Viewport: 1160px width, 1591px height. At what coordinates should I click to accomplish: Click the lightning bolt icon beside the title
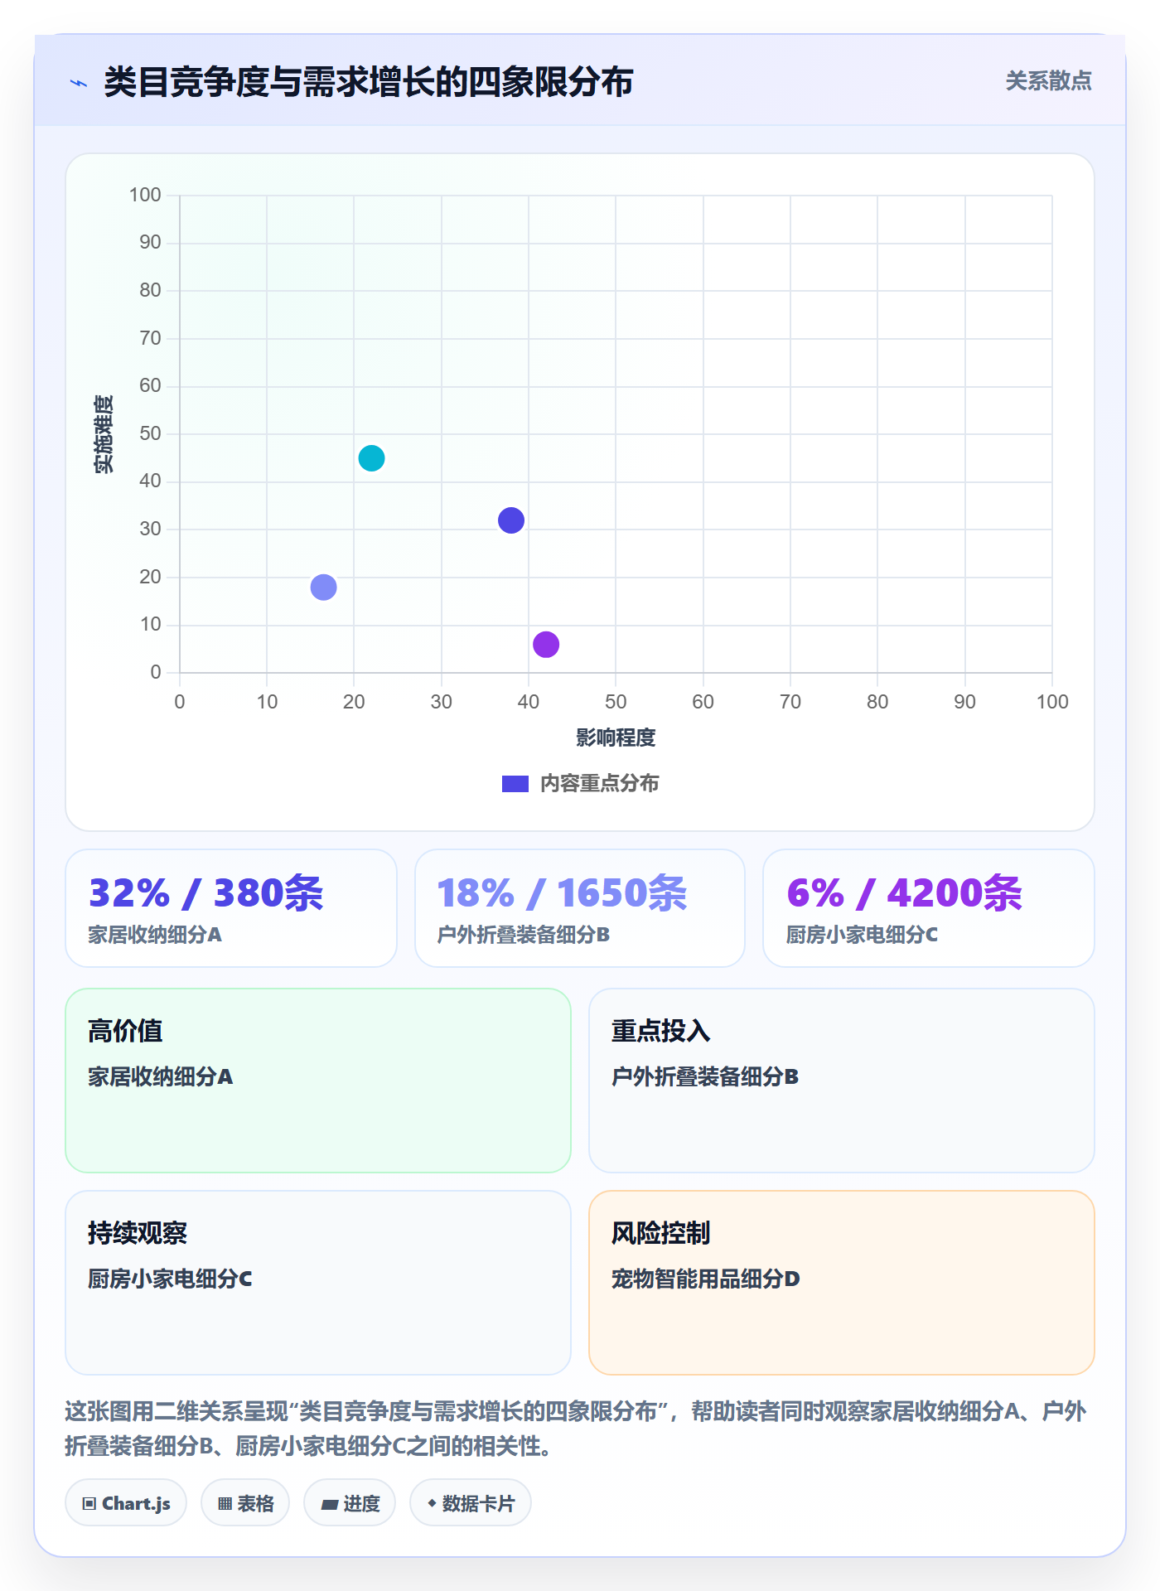coord(79,83)
